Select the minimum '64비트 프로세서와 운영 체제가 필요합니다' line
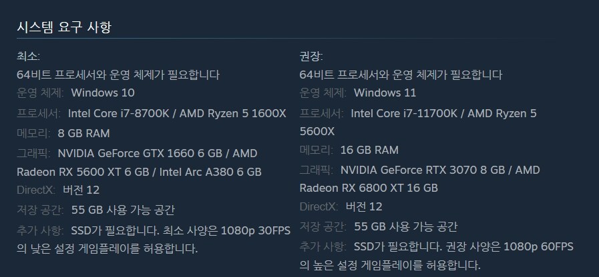Viewport: 599px width, 277px height. coord(118,75)
